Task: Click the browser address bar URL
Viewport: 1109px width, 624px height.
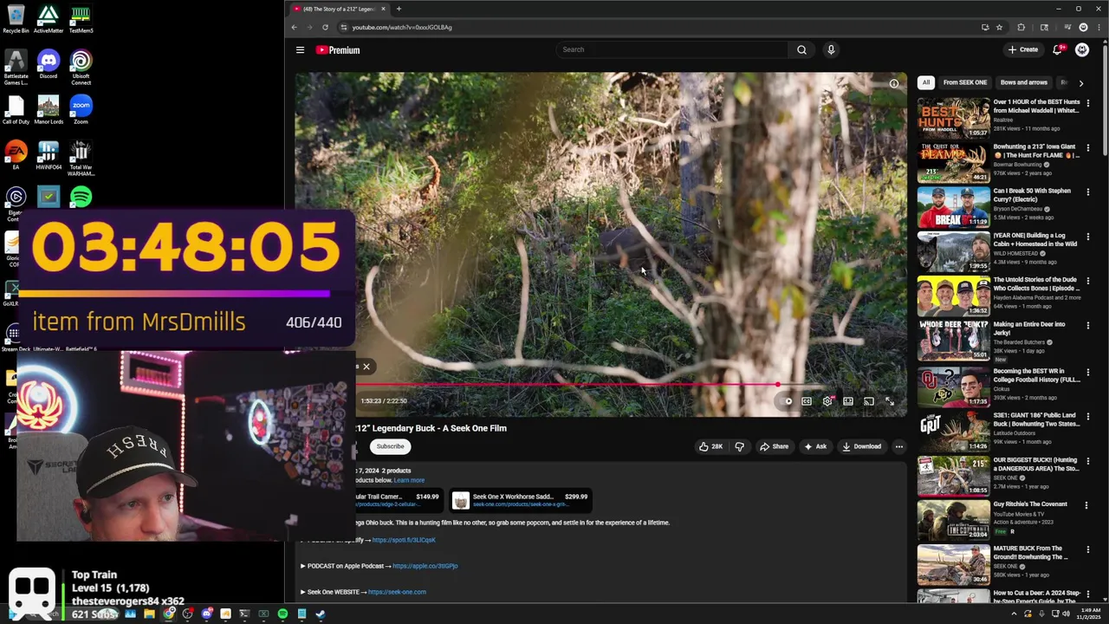Action: [x=402, y=27]
